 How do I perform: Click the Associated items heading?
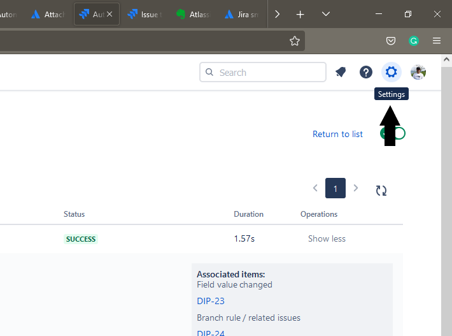click(230, 274)
